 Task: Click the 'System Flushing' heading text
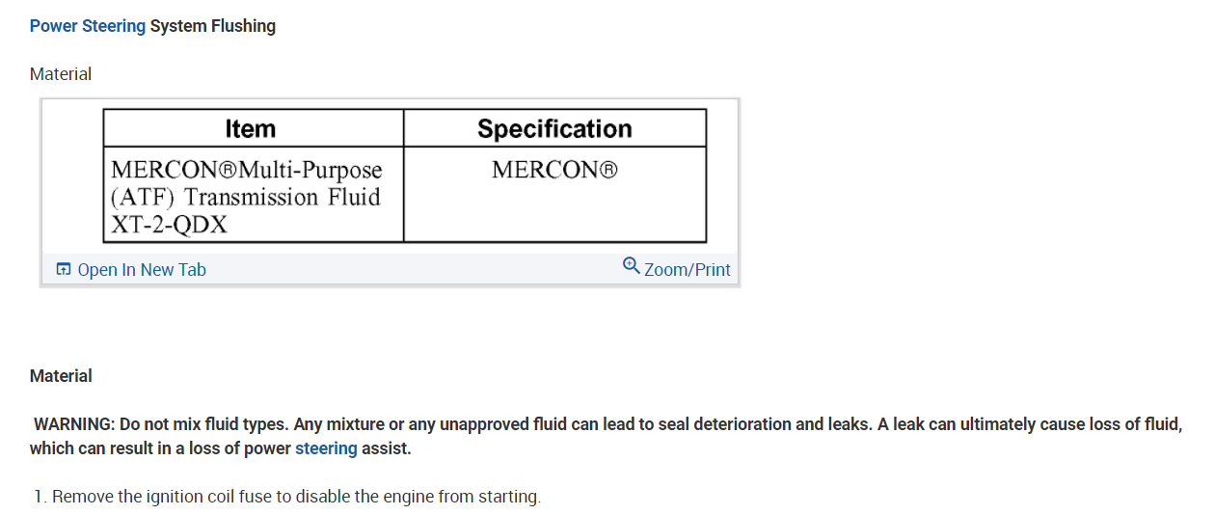tap(213, 26)
